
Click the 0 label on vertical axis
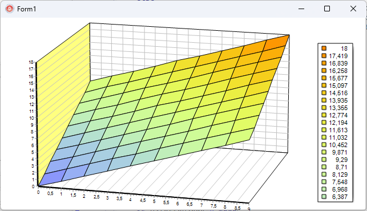[33, 186]
